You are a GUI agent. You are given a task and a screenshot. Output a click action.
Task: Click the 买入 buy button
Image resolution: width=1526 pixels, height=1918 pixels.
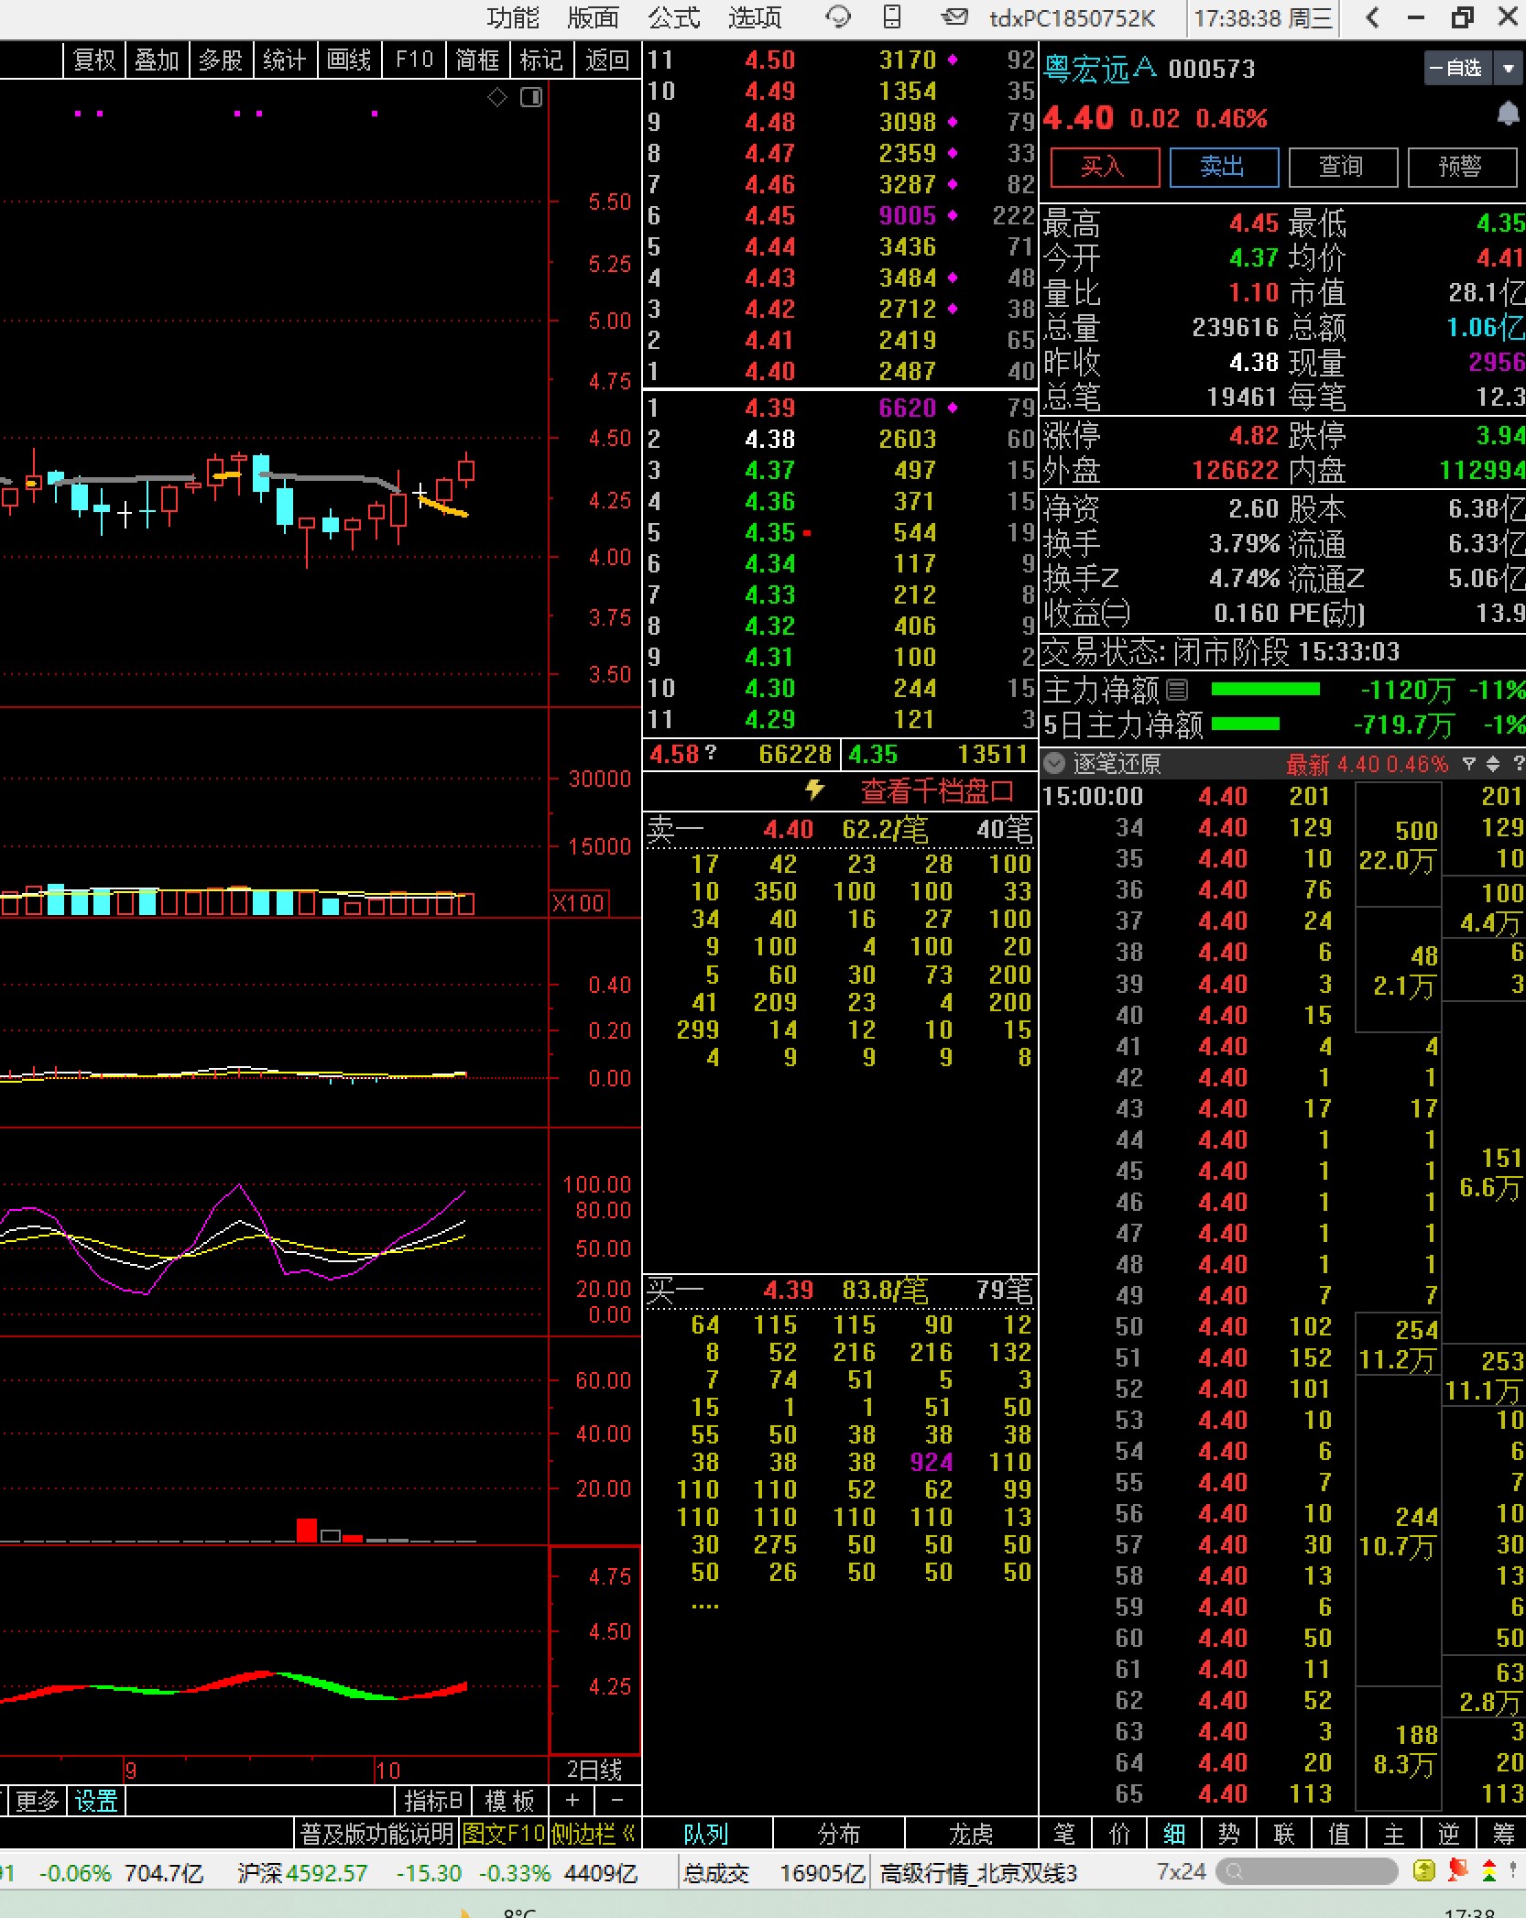click(x=1104, y=167)
